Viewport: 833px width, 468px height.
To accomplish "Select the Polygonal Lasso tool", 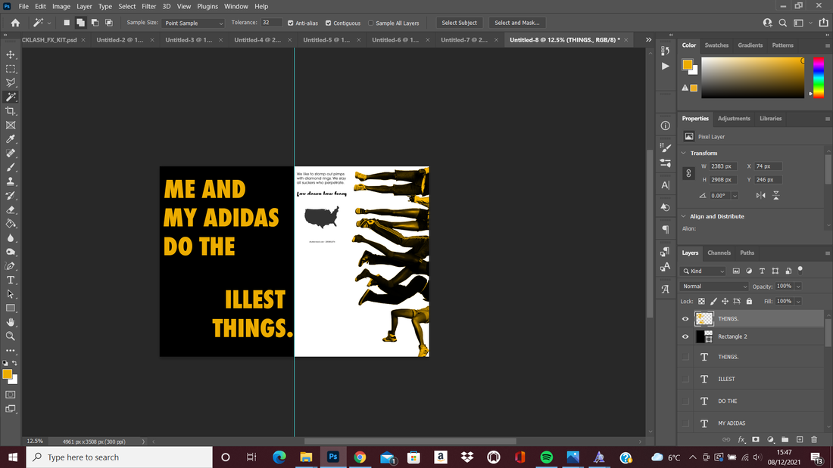I will pos(11,82).
